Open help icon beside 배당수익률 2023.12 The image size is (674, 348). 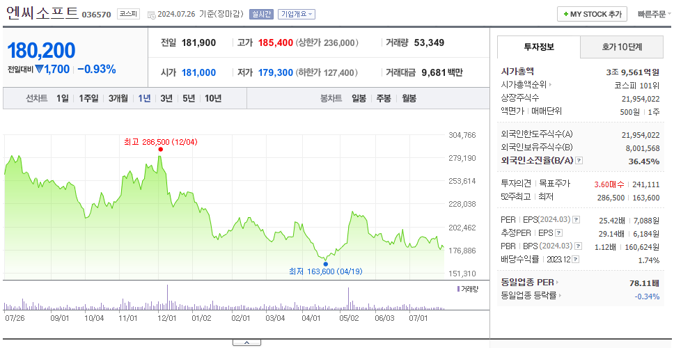pyautogui.click(x=576, y=260)
